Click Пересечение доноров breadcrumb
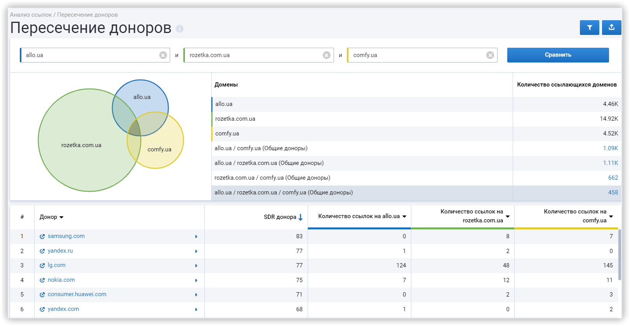 (x=87, y=15)
